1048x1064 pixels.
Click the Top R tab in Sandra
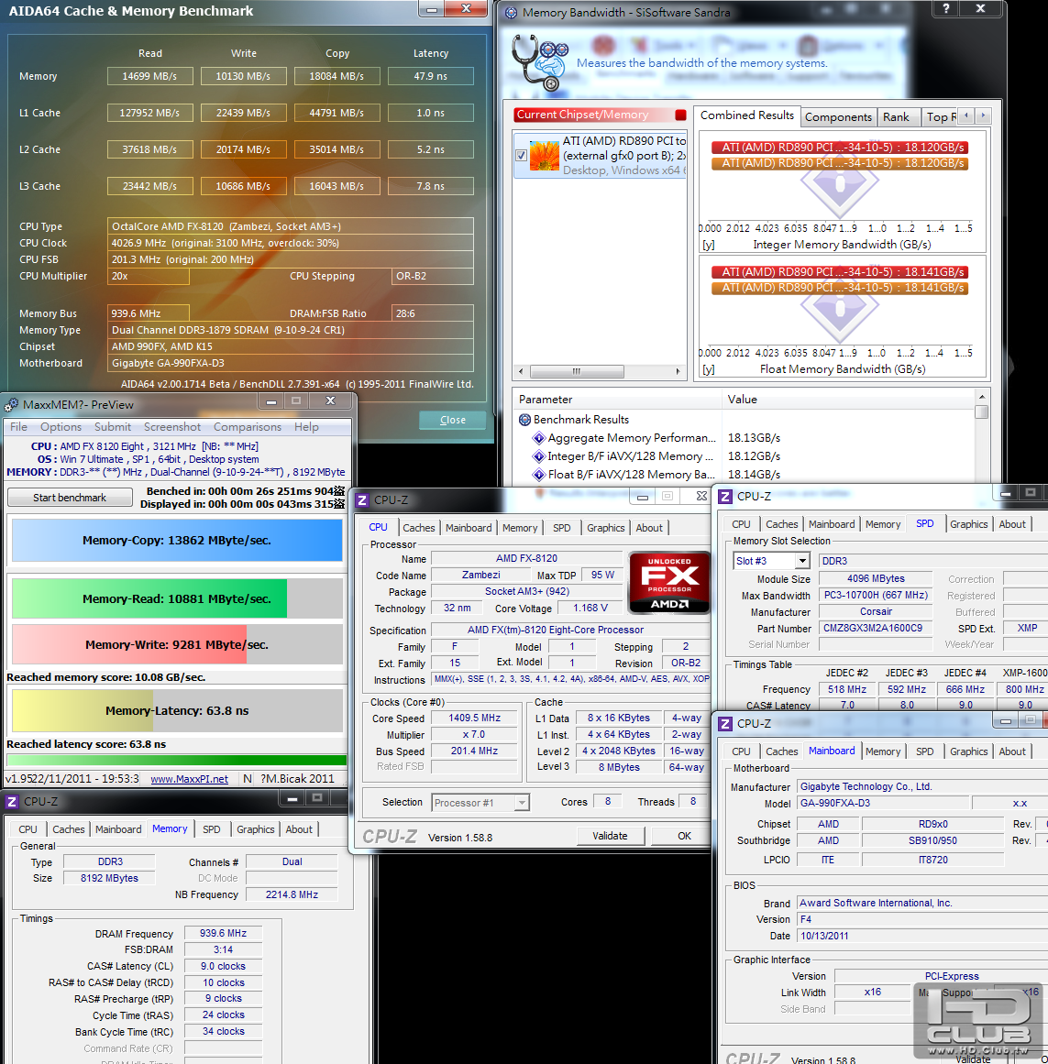(940, 116)
